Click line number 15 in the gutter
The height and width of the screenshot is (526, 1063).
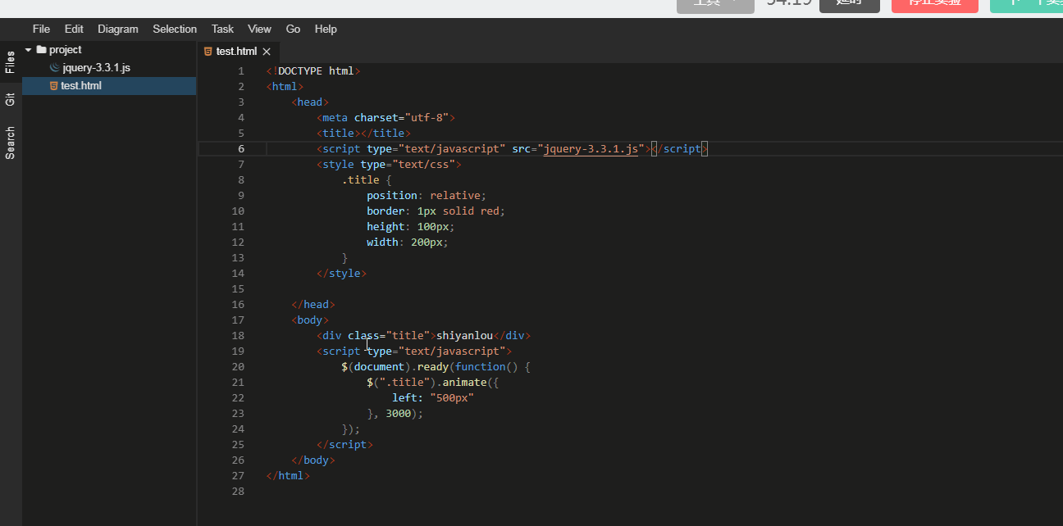(x=239, y=289)
